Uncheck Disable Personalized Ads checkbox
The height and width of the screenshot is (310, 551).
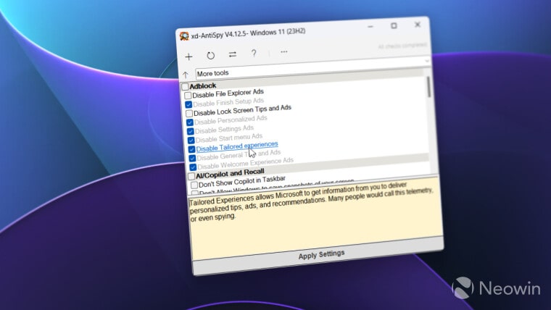coord(190,122)
